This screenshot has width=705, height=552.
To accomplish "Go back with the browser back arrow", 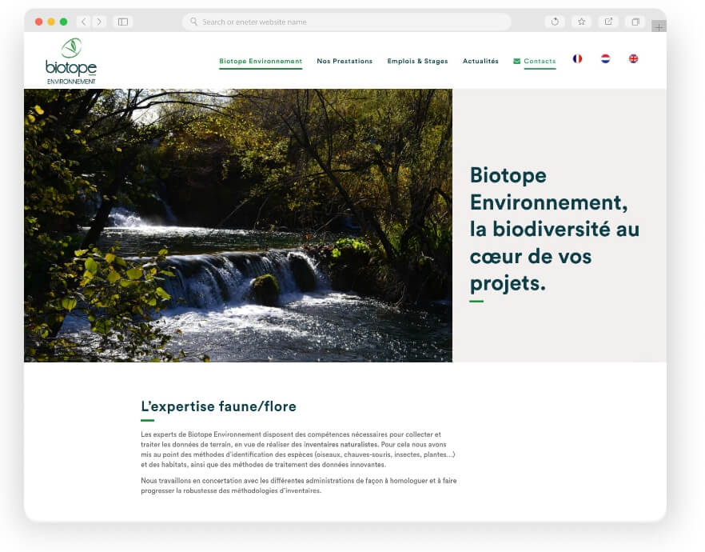I will point(84,22).
